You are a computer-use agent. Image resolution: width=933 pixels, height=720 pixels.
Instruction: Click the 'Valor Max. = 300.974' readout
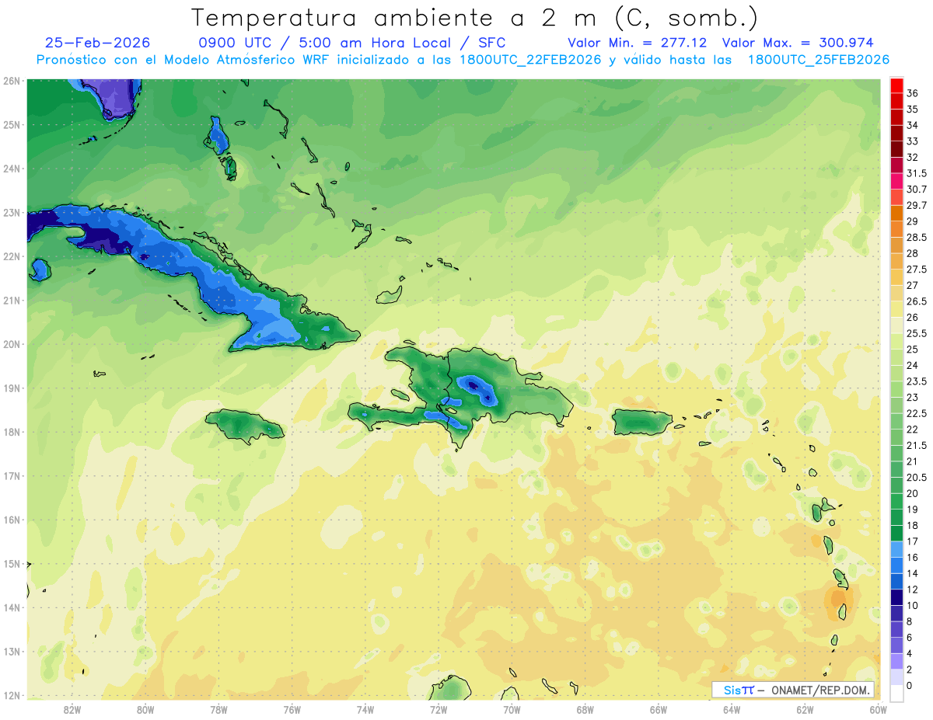pos(798,43)
